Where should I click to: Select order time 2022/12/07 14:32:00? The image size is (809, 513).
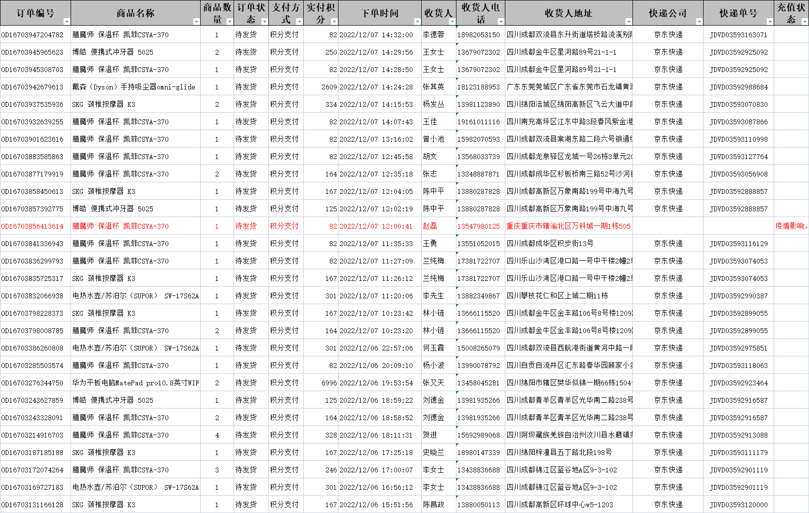[x=376, y=35]
